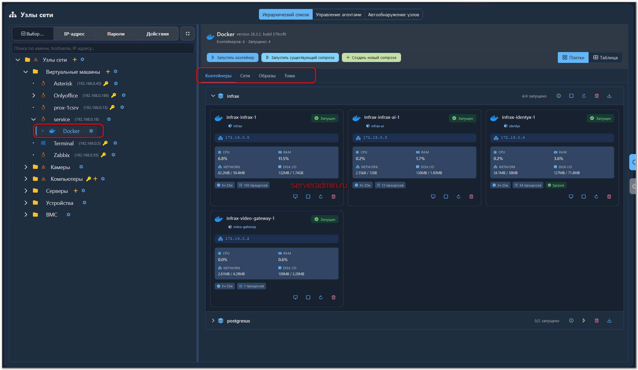Open the Образы tab
Image resolution: width=638 pixels, height=370 pixels.
(x=267, y=76)
